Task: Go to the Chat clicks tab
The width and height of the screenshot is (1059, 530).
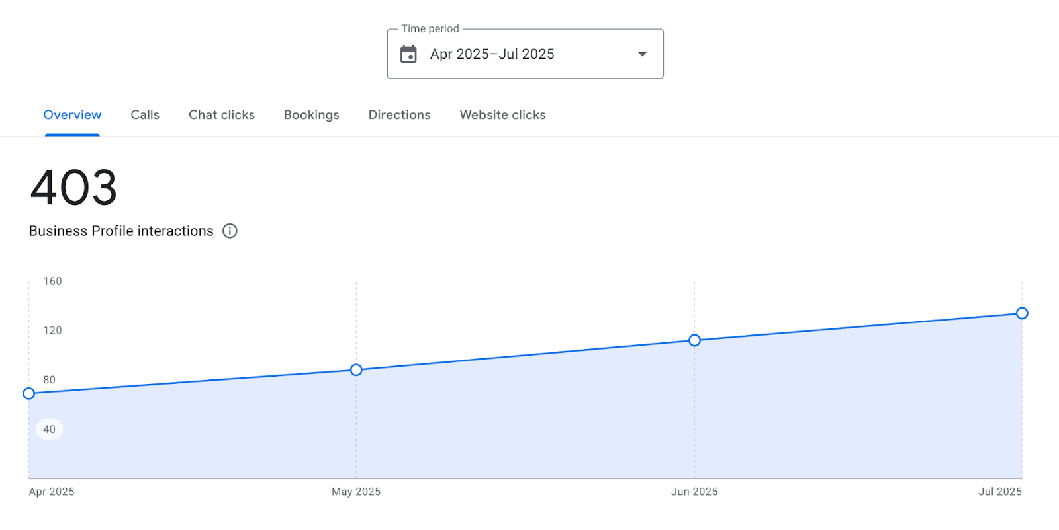Action: click(222, 115)
